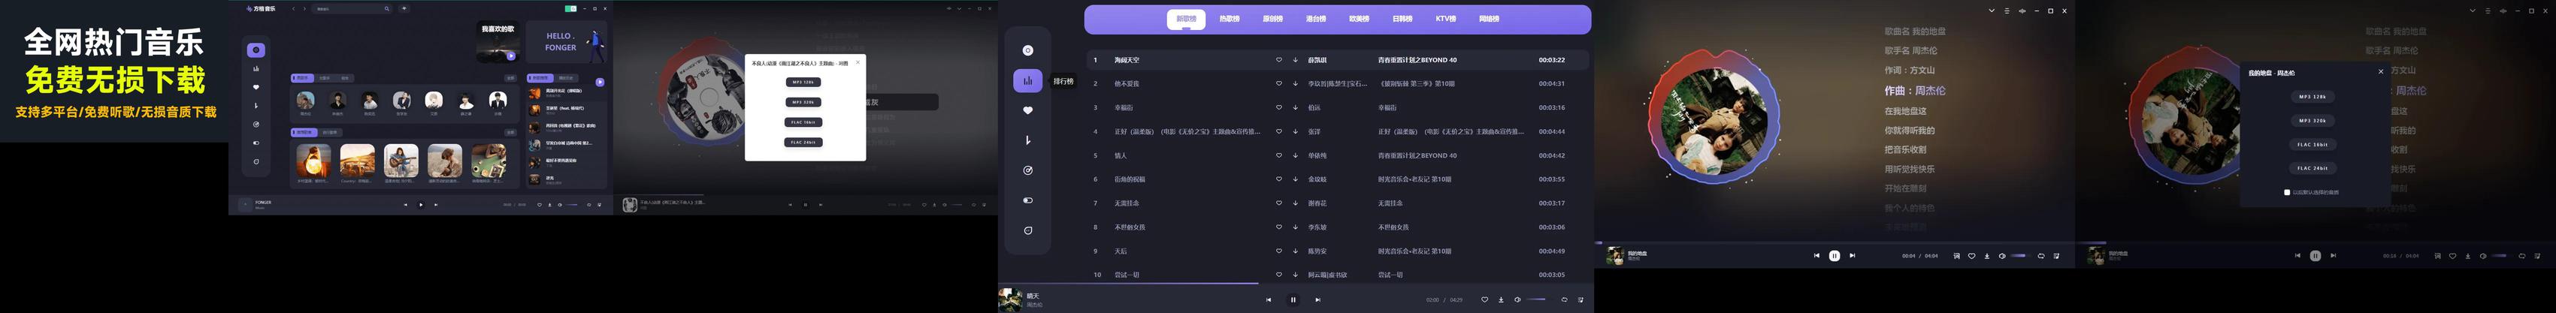2556x313 pixels.
Task: Open the playlist queue icon in 晴天 player bar
Action: (x=1580, y=300)
